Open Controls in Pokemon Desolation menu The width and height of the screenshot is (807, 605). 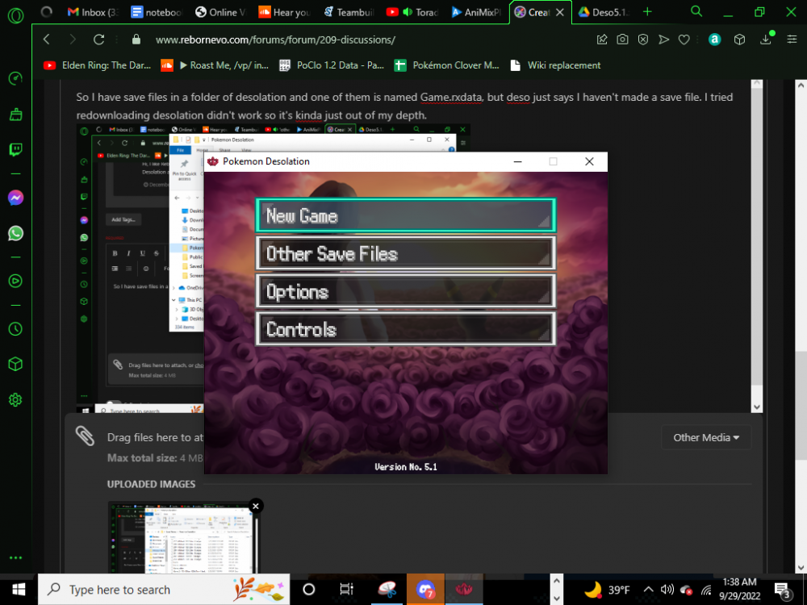pos(406,329)
